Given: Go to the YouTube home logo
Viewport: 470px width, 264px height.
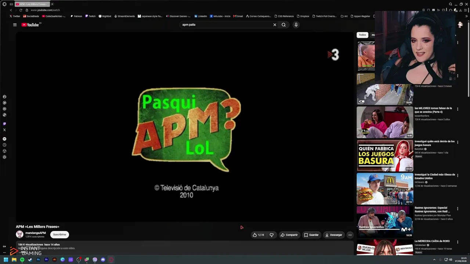Looking at the screenshot, I should point(31,25).
